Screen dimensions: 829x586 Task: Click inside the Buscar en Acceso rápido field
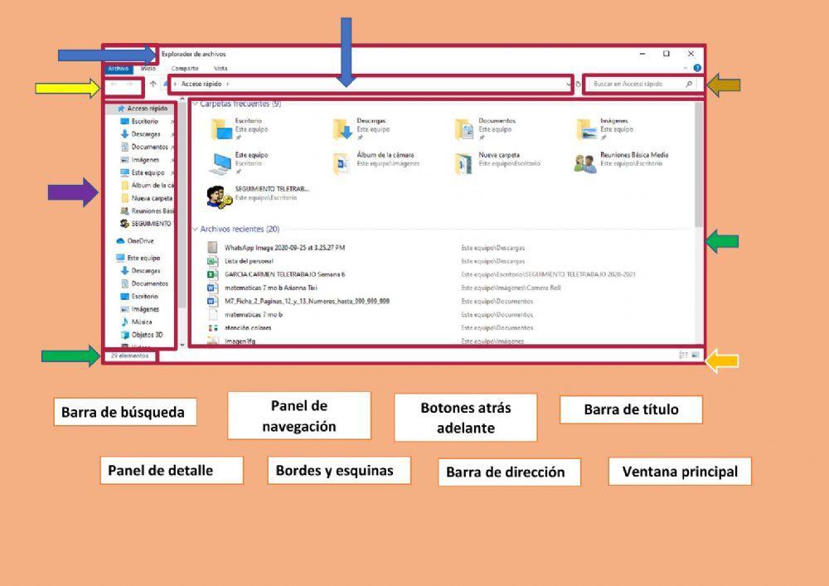[638, 84]
